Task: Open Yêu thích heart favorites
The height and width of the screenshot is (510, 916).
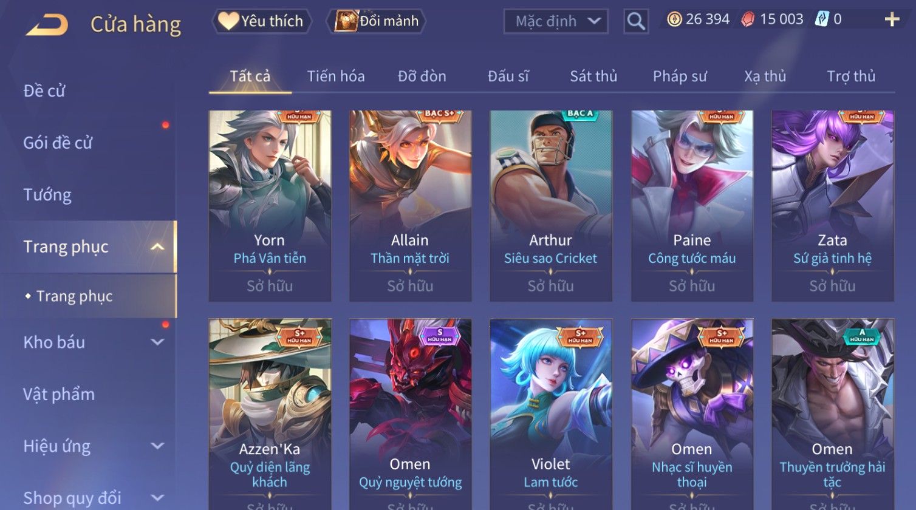Action: 262,21
